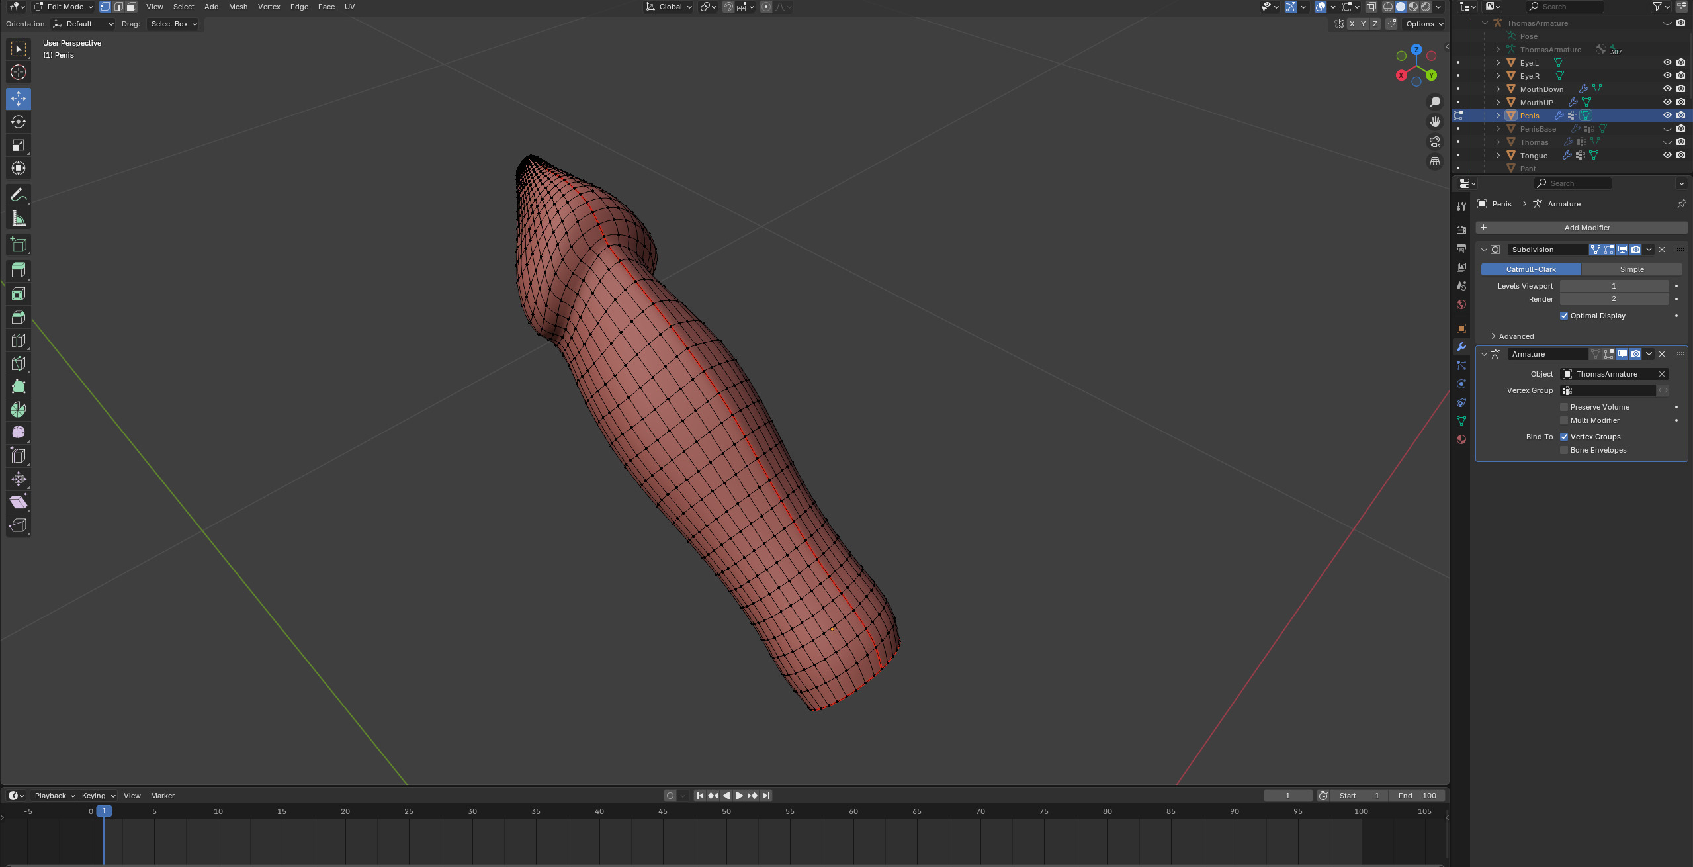1693x867 pixels.
Task: Select the Scale tool
Action: tap(19, 145)
